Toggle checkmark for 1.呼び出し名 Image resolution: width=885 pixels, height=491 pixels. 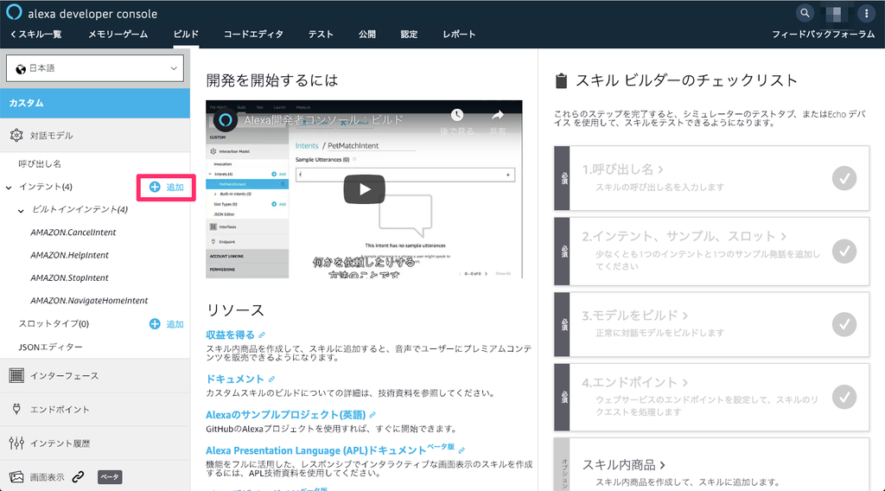(844, 178)
